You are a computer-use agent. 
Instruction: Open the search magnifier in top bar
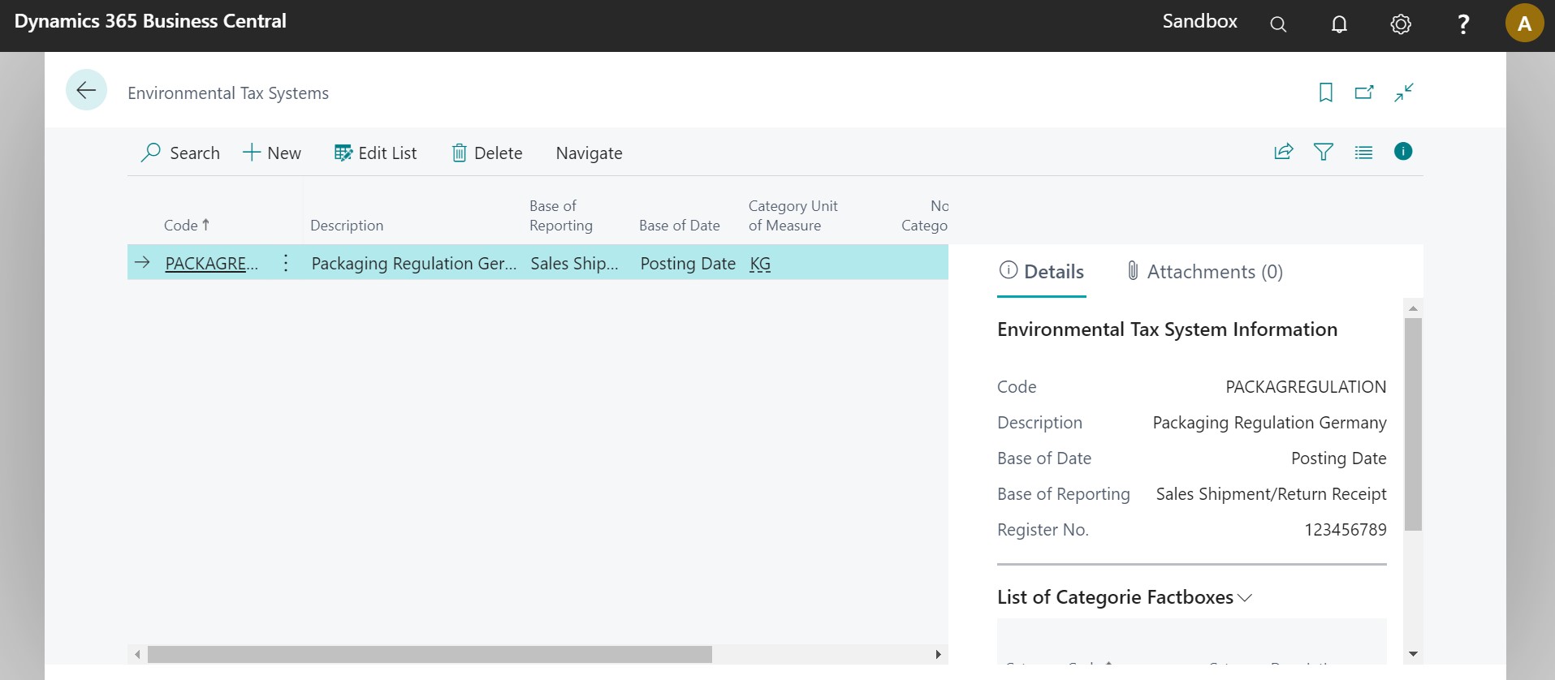[x=1278, y=24]
